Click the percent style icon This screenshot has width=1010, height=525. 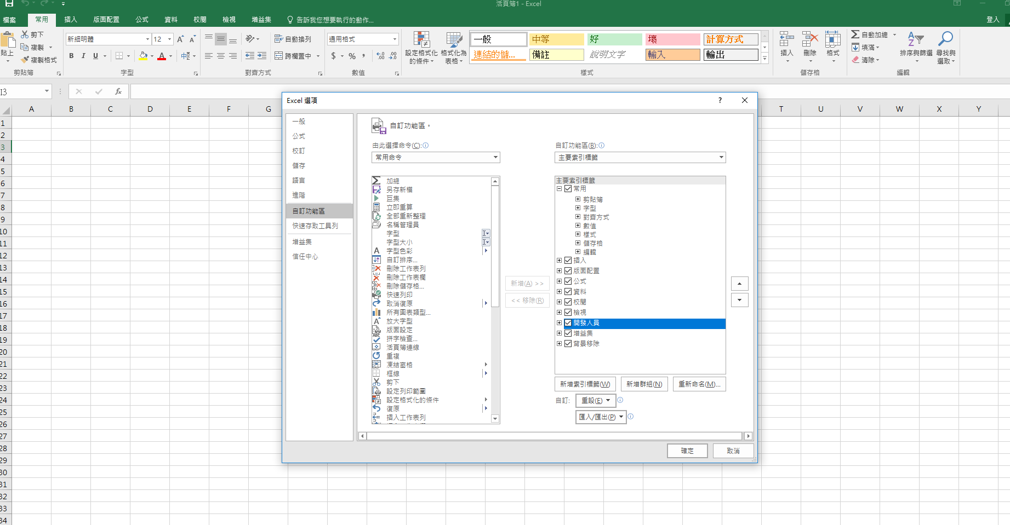(352, 56)
